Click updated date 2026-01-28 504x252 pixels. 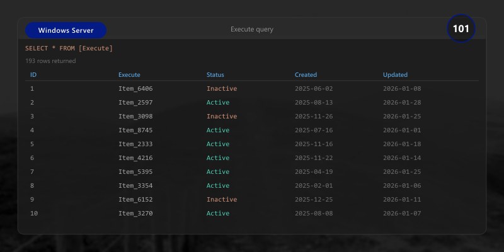tap(402, 102)
